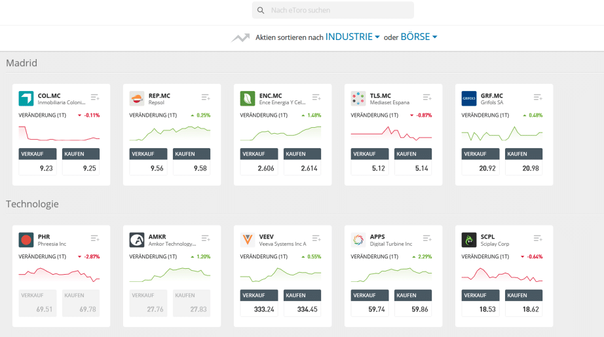Screen dimensions: 604x337
Task: Click VERKAUF button for COL.MC
Action: [x=37, y=161]
